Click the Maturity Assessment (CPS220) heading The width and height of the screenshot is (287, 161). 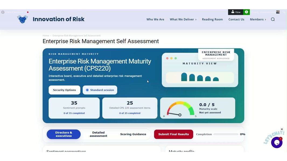[x=100, y=65]
